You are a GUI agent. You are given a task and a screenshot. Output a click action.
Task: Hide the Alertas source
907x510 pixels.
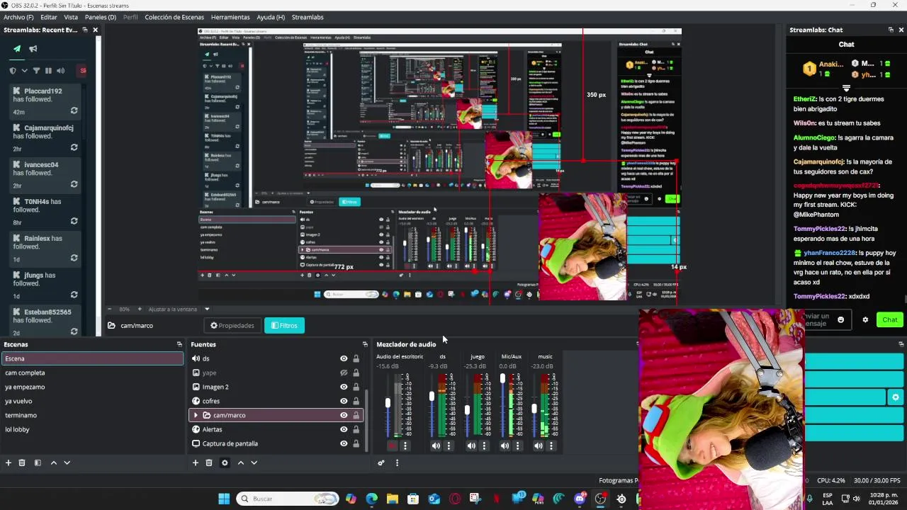tap(344, 429)
